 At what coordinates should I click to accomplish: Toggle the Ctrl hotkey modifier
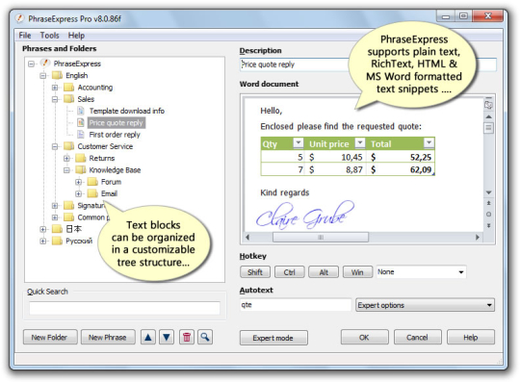point(289,272)
